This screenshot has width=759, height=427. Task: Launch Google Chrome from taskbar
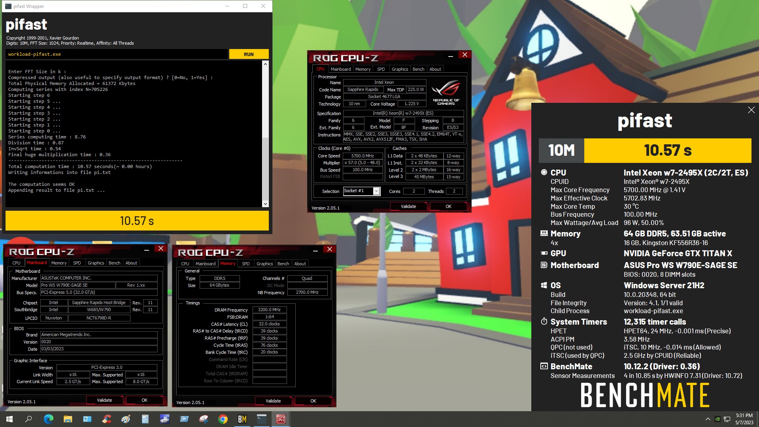click(223, 419)
